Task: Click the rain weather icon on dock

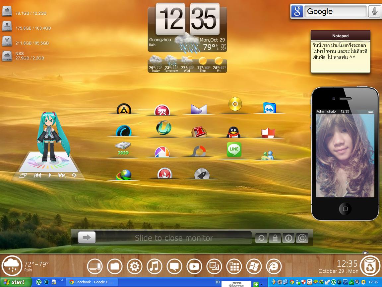Action: pos(12,266)
